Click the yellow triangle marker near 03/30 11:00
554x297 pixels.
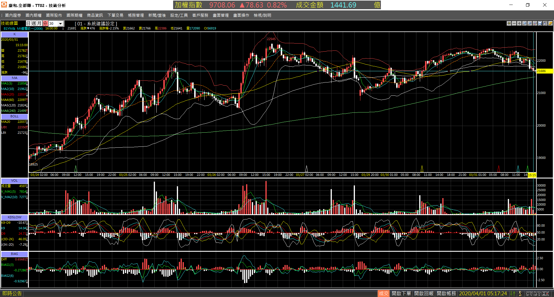click(422, 169)
